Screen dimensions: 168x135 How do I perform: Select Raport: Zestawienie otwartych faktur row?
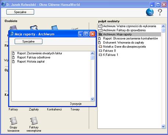tap(51, 53)
